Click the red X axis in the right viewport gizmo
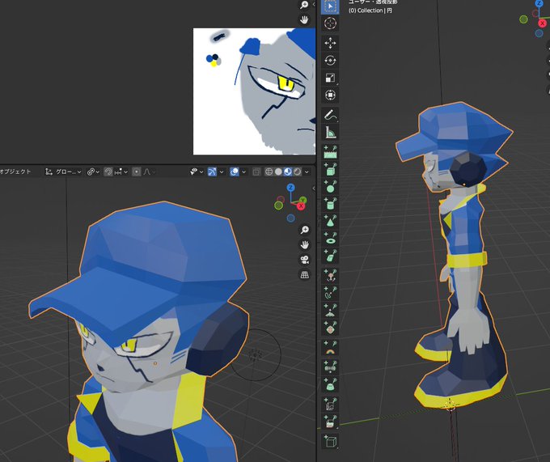The image size is (550, 462). coord(543,23)
